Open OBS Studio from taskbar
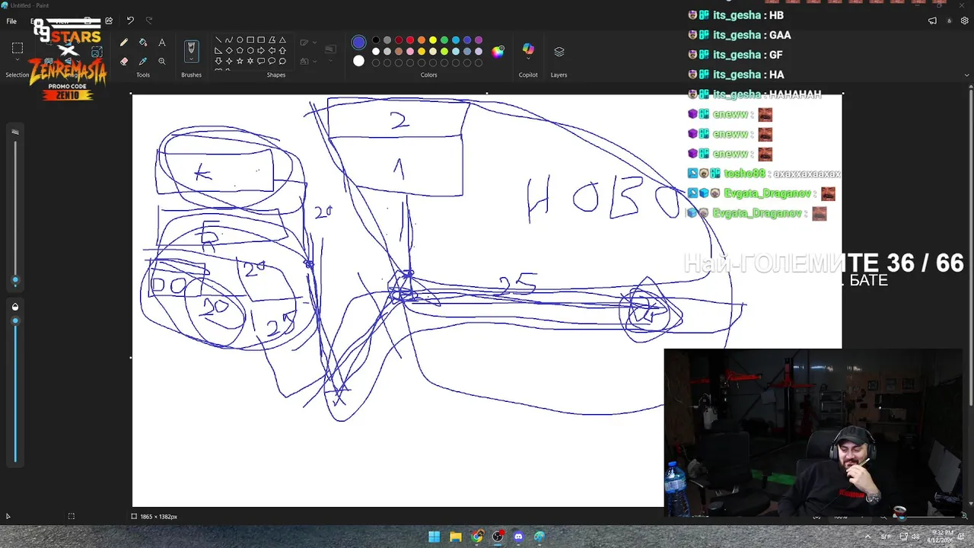 pyautogui.click(x=498, y=537)
